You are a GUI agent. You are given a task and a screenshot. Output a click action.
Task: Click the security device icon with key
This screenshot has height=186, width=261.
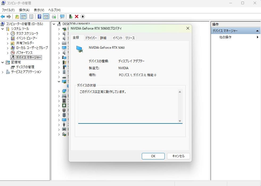(64, 62)
